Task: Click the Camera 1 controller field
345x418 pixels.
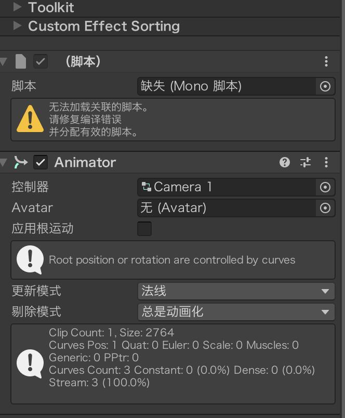Action: (227, 187)
